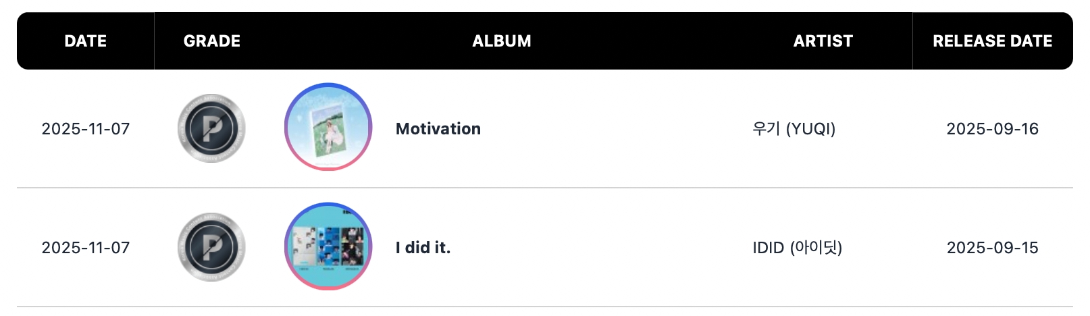This screenshot has height=316, width=1090.
Task: Open the Motivation album cover thumbnail
Action: coord(328,127)
